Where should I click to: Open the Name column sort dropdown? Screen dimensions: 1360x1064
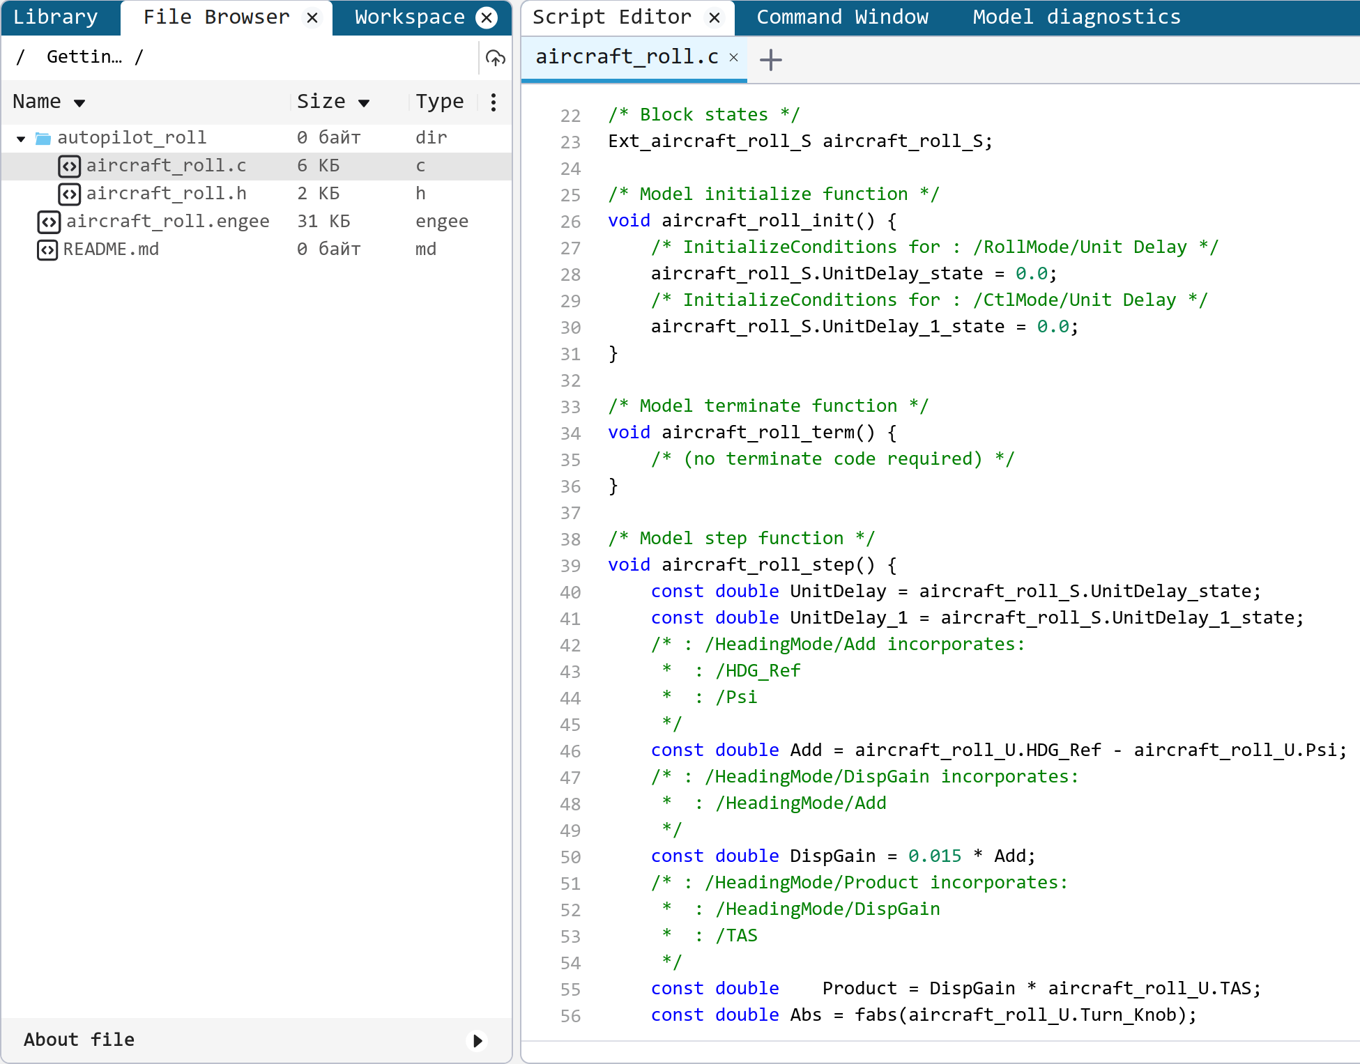pos(78,102)
